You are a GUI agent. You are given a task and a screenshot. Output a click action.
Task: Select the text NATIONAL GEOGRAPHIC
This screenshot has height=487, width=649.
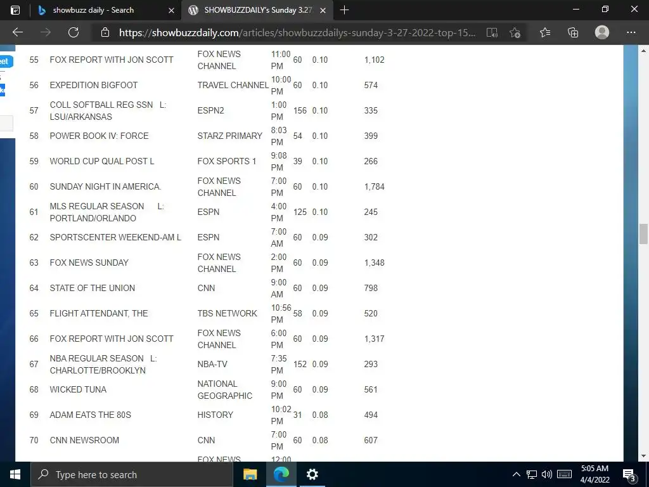click(x=225, y=390)
